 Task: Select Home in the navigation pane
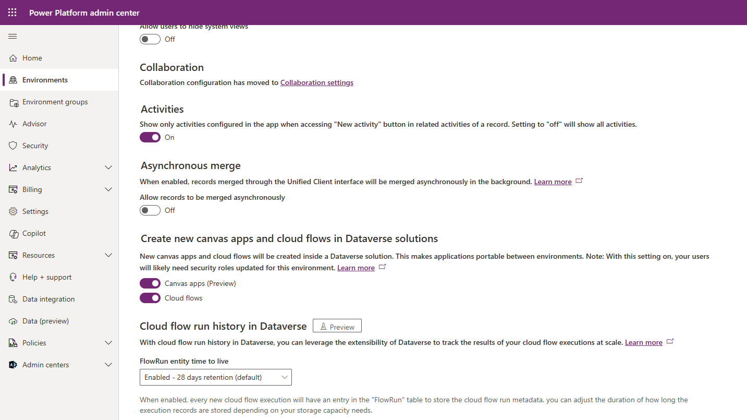pyautogui.click(x=31, y=58)
